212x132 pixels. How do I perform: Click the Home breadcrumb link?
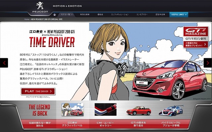pyautogui.click(x=26, y=19)
